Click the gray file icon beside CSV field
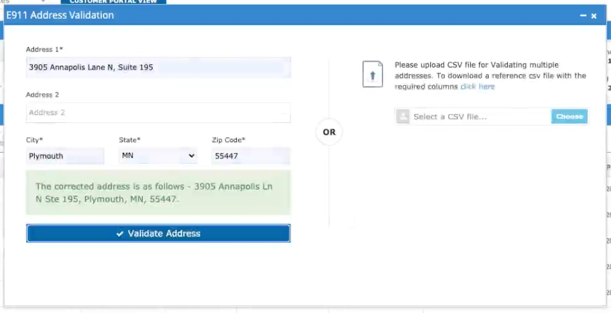Viewport: 611px width, 313px height. click(x=403, y=117)
